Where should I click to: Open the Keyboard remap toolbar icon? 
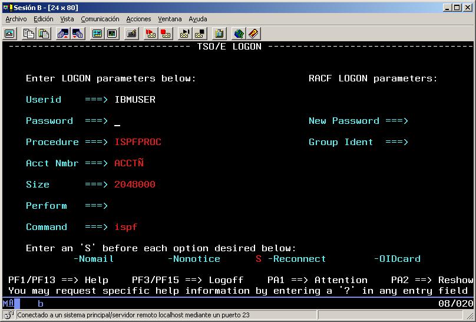click(x=131, y=34)
